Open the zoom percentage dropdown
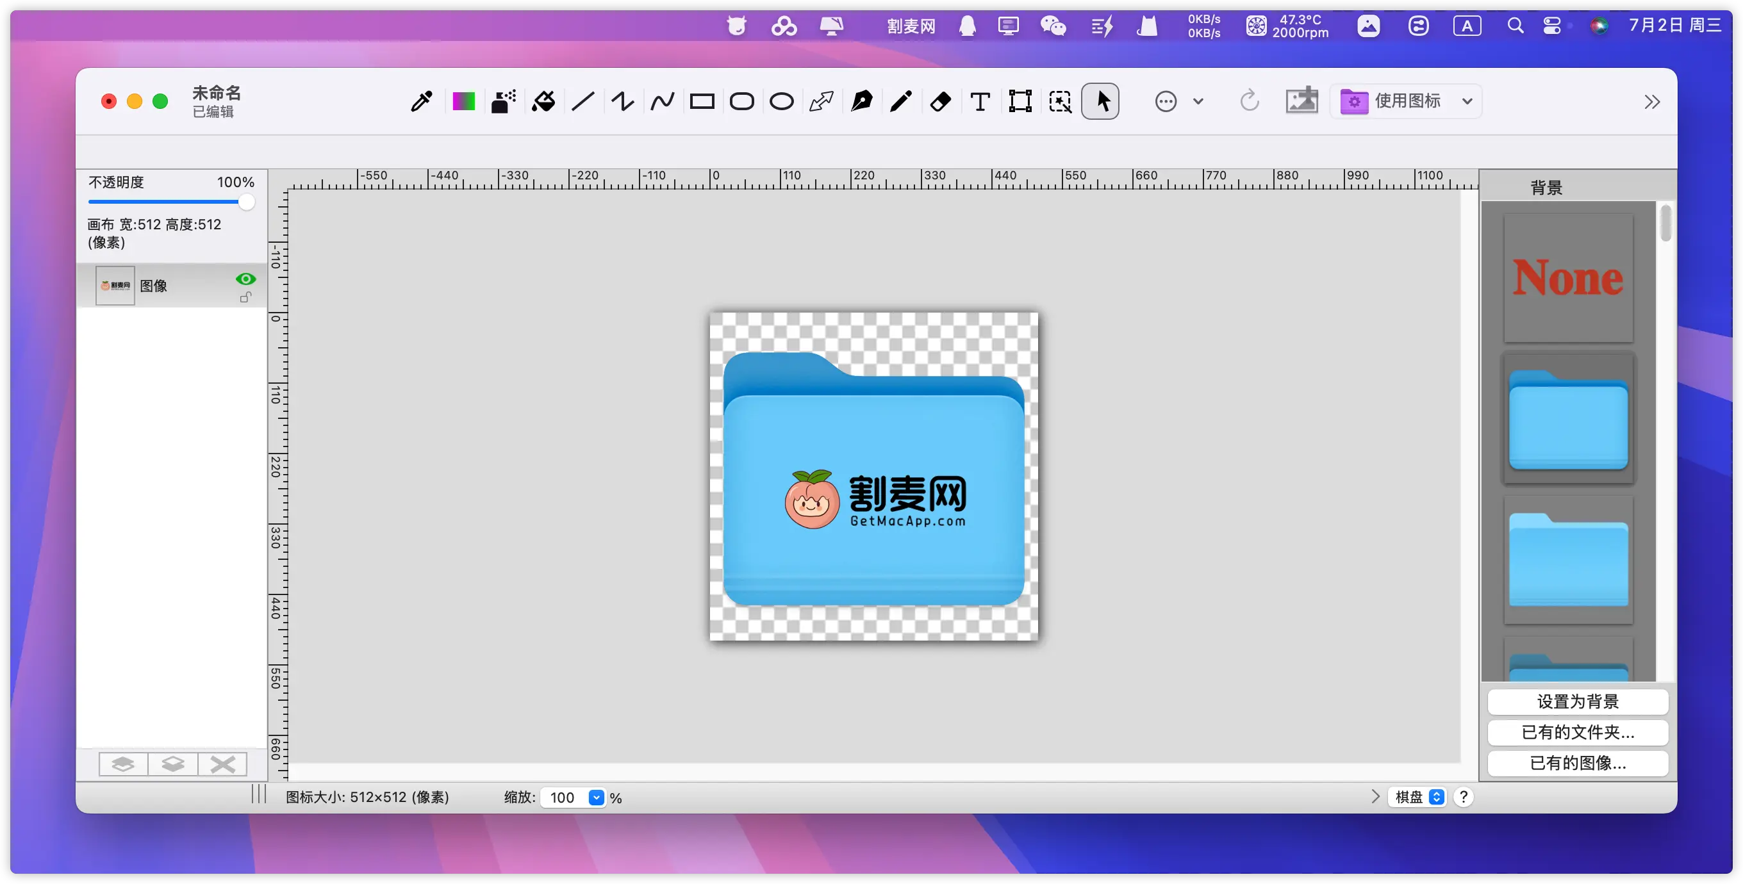 tap(595, 798)
